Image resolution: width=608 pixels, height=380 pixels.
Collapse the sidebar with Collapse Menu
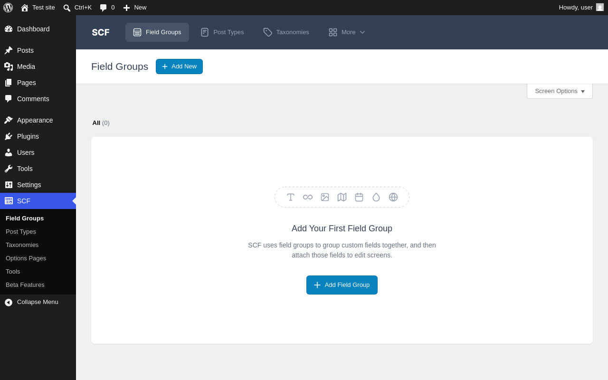(x=38, y=302)
